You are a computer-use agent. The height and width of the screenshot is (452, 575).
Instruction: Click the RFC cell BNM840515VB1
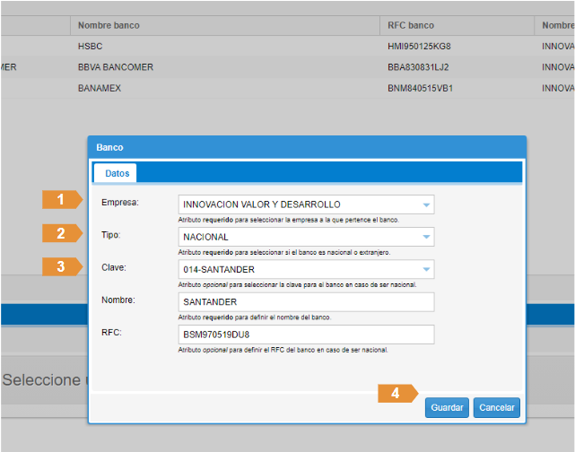tap(421, 88)
